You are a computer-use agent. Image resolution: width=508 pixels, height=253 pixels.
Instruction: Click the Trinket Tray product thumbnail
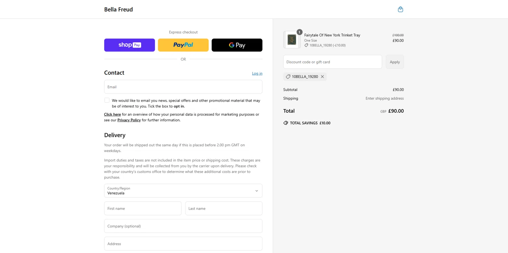tap(292, 40)
